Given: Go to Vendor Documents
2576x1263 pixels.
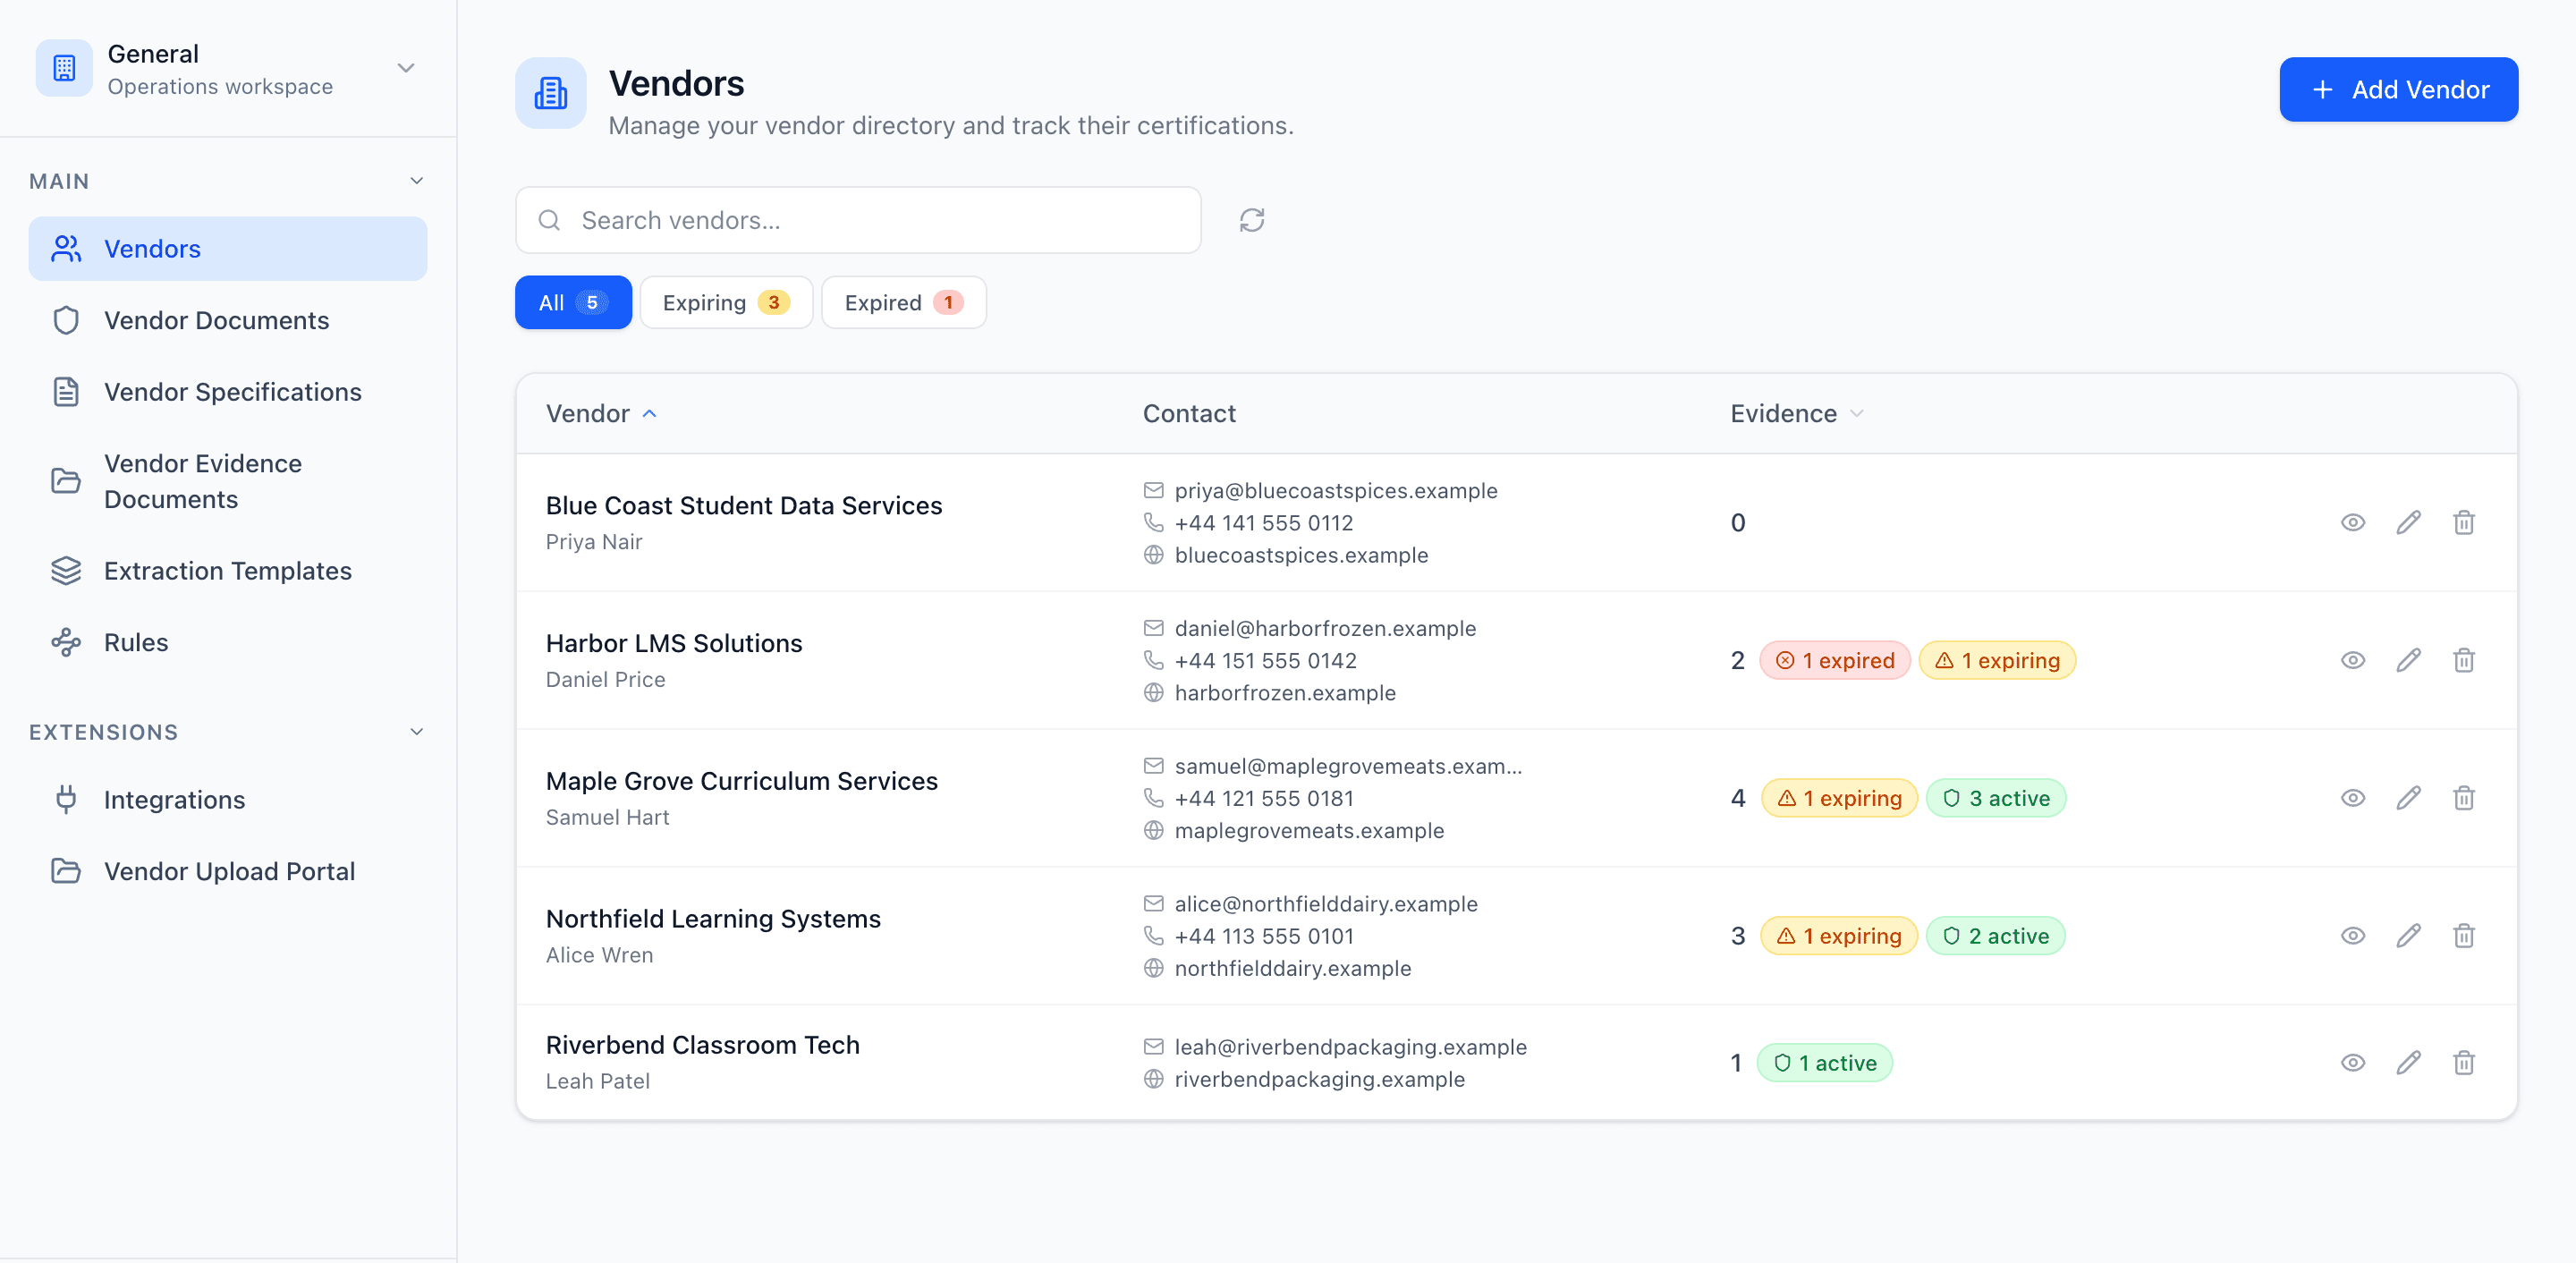Looking at the screenshot, I should click(x=228, y=320).
